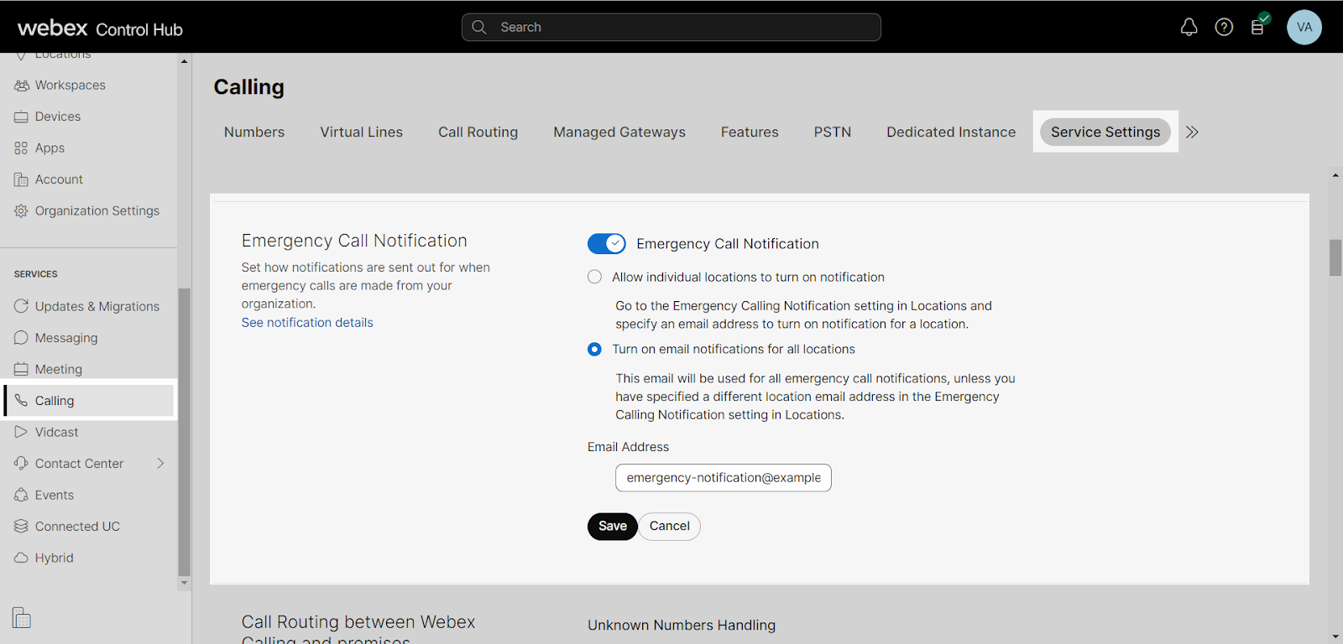
Task: Click the Meeting calendar icon
Action: (21, 370)
